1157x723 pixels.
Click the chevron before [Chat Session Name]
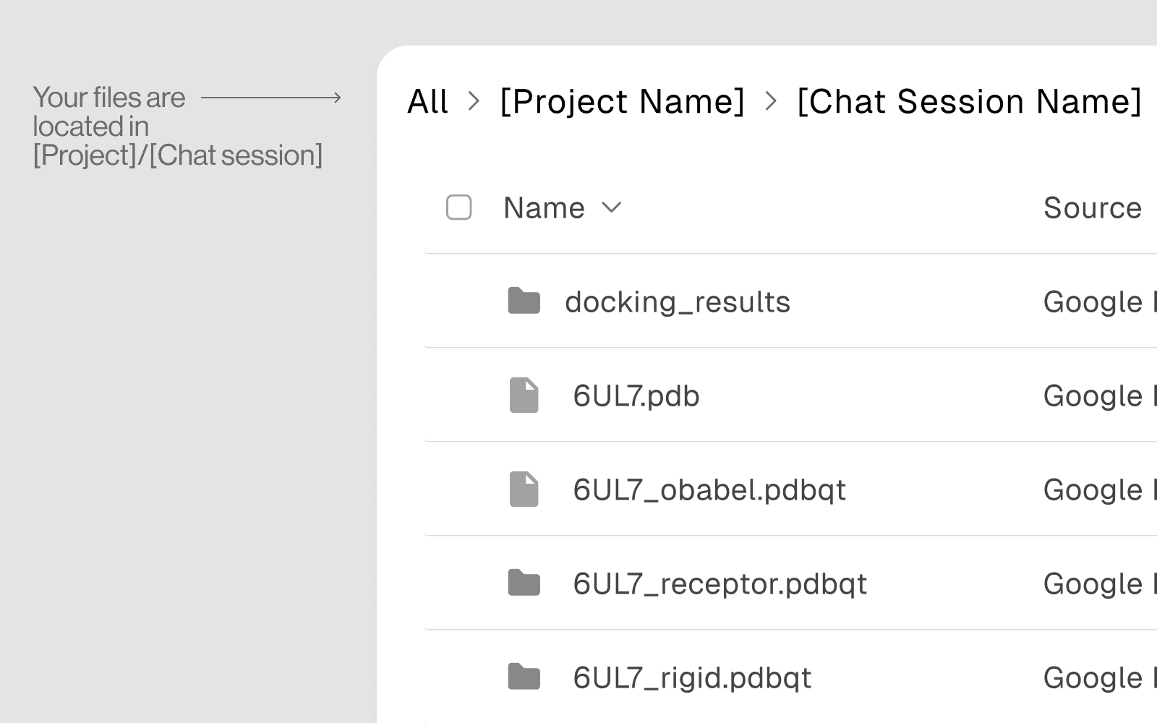click(x=771, y=101)
